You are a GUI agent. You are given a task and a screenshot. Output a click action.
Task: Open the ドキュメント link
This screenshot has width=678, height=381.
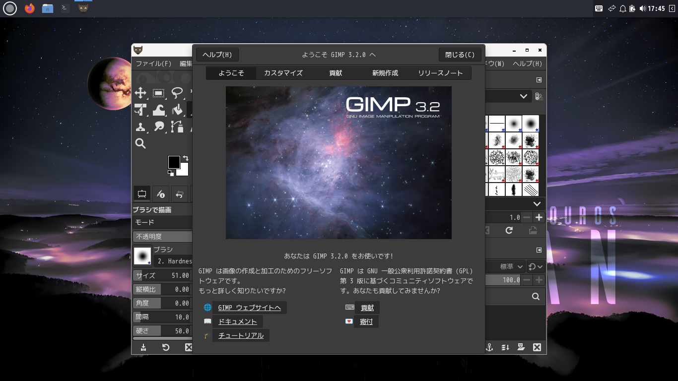coord(238,321)
